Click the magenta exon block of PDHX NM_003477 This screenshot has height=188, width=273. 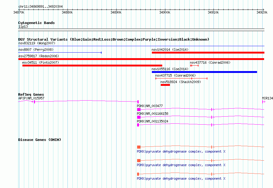pyautogui.click(x=139, y=110)
